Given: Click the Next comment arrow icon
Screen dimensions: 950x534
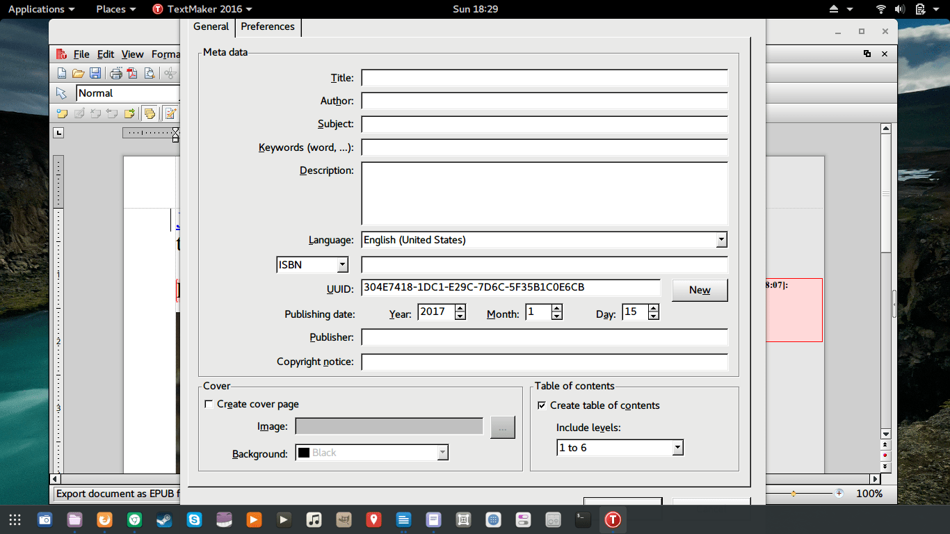Looking at the screenshot, I should tap(129, 113).
